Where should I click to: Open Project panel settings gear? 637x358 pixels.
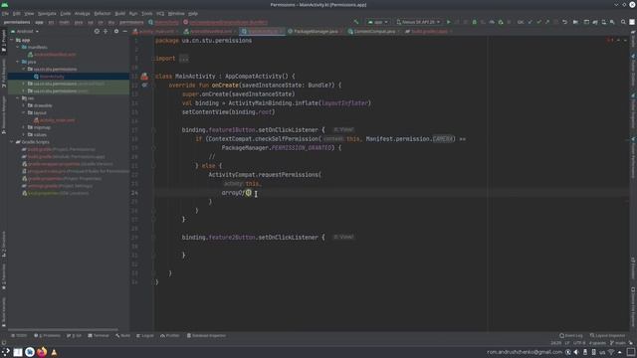click(116, 31)
